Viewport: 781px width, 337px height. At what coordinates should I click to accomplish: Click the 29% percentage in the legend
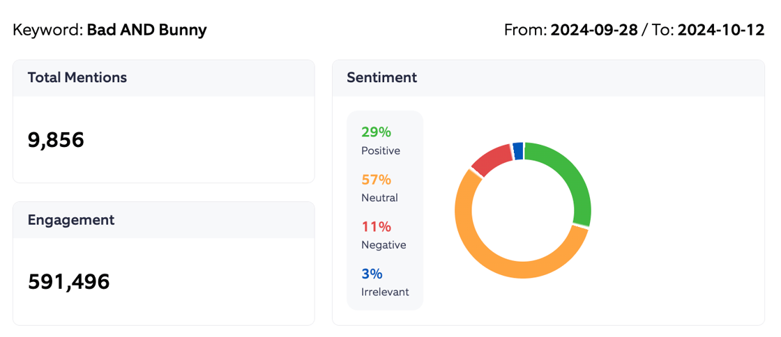(x=376, y=132)
